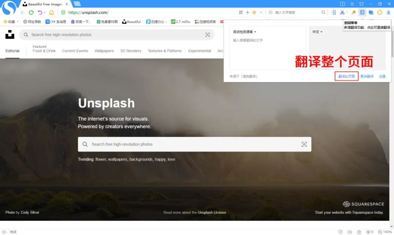Click the status bar shield icon
The width and height of the screenshot is (394, 235).
(x=340, y=232)
